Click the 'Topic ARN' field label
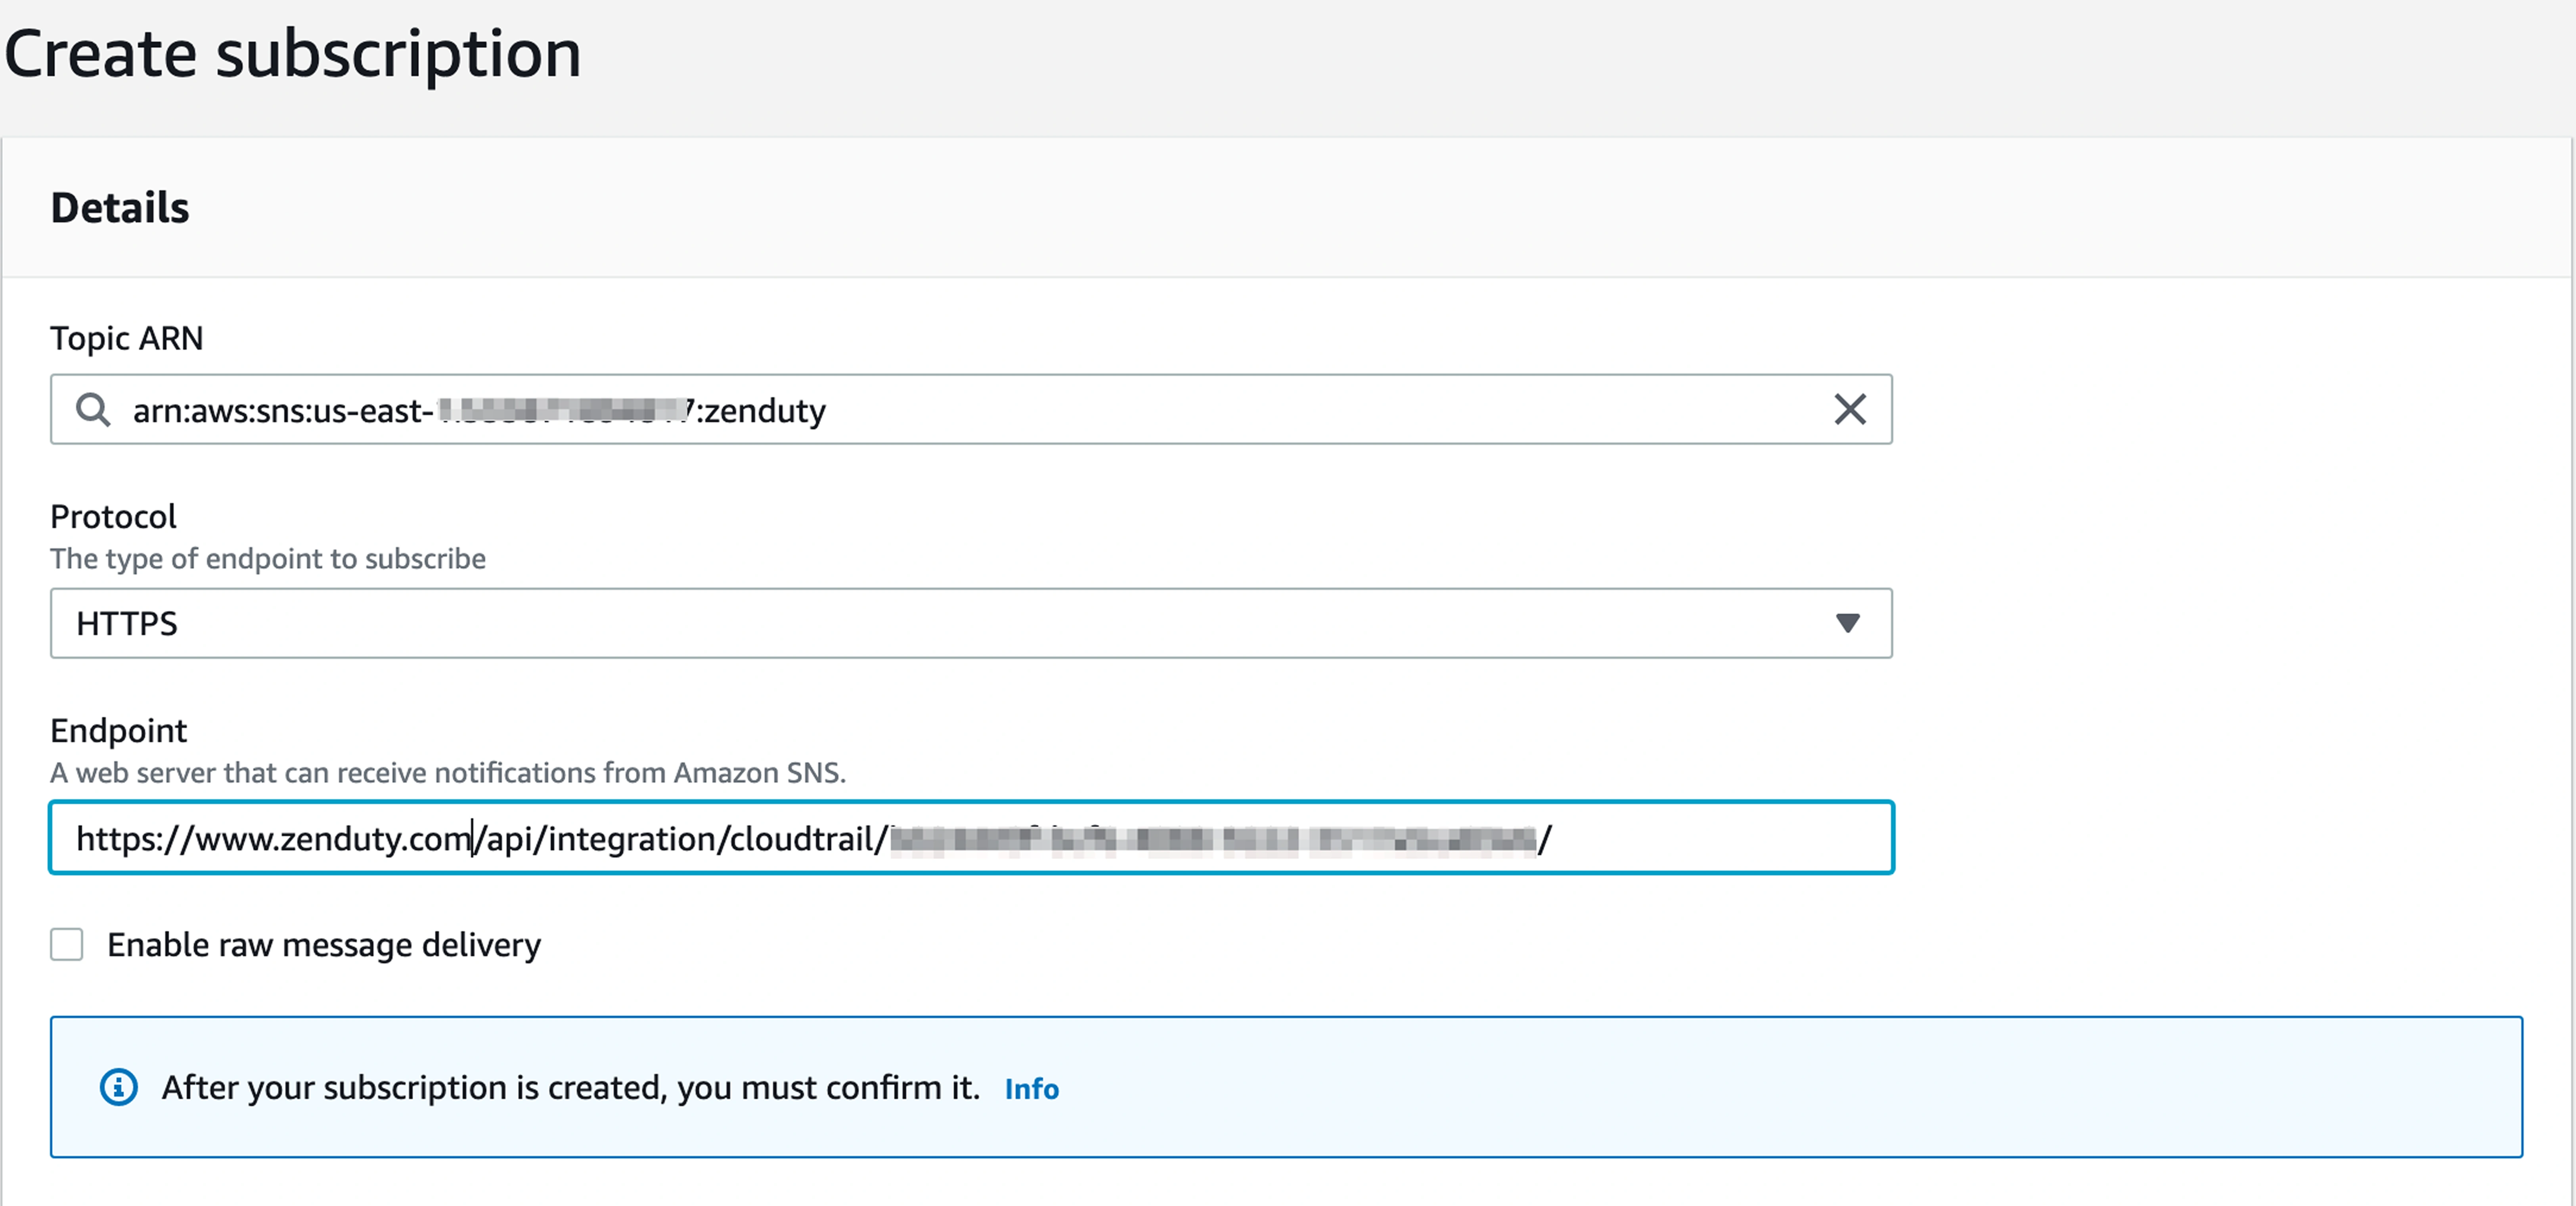Image resolution: width=2576 pixels, height=1206 pixels. click(127, 338)
